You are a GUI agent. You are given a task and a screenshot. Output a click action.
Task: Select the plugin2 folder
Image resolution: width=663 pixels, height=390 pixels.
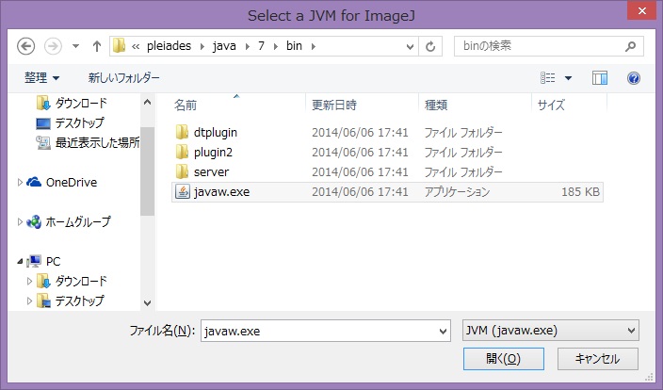(x=213, y=153)
